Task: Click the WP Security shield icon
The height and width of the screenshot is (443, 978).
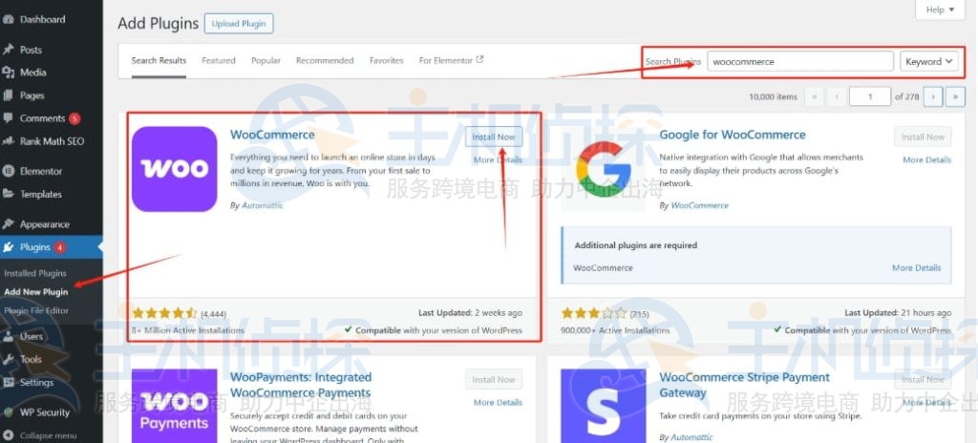Action: tap(8, 412)
